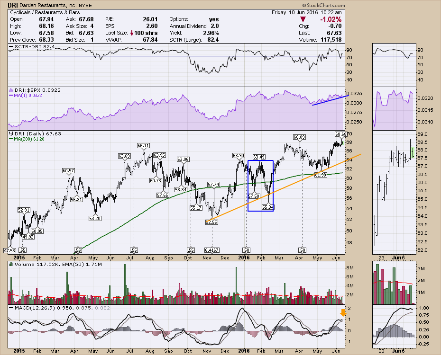Image resolution: width=441 pixels, height=355 pixels.
Task: Click the volume bars icon before Volume 117.52K
Action: [x=11, y=264]
